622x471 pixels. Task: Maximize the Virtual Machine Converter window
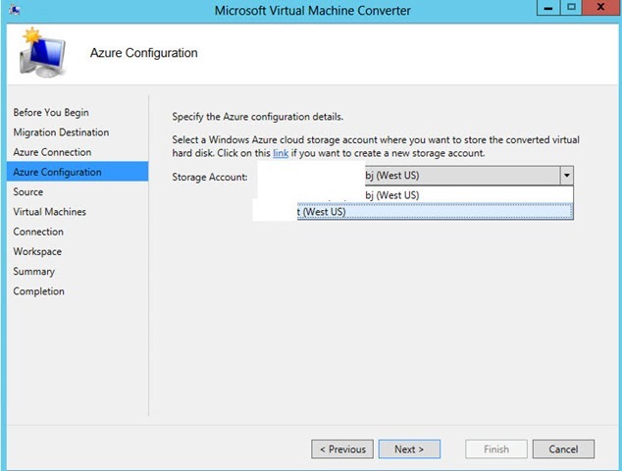[571, 8]
